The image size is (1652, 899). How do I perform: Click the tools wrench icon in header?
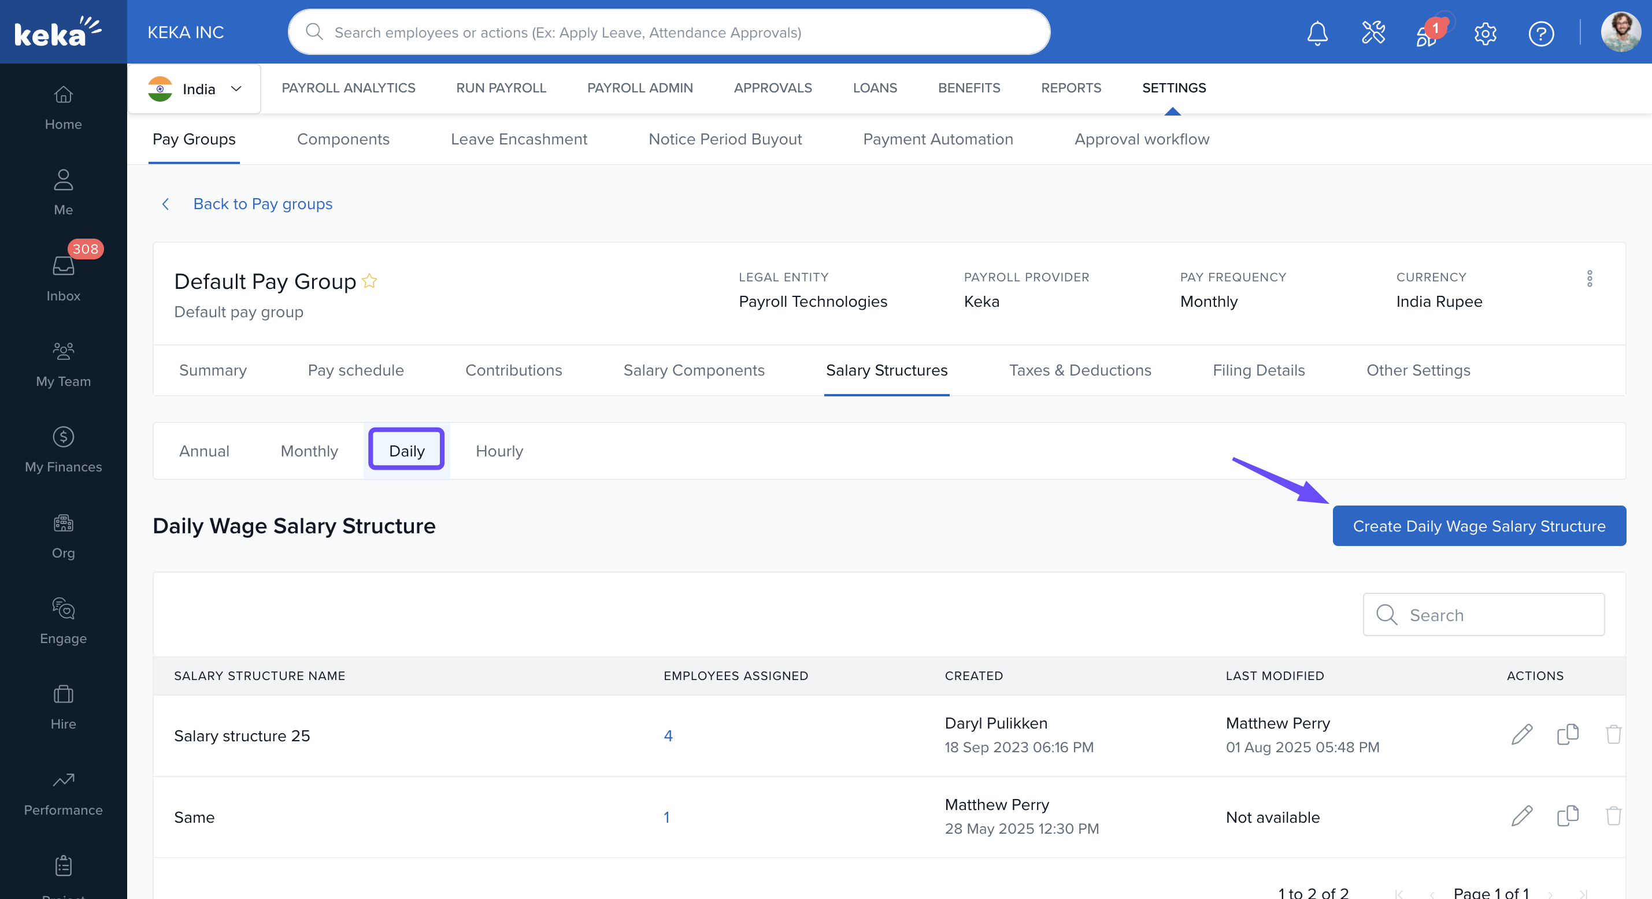1373,34
